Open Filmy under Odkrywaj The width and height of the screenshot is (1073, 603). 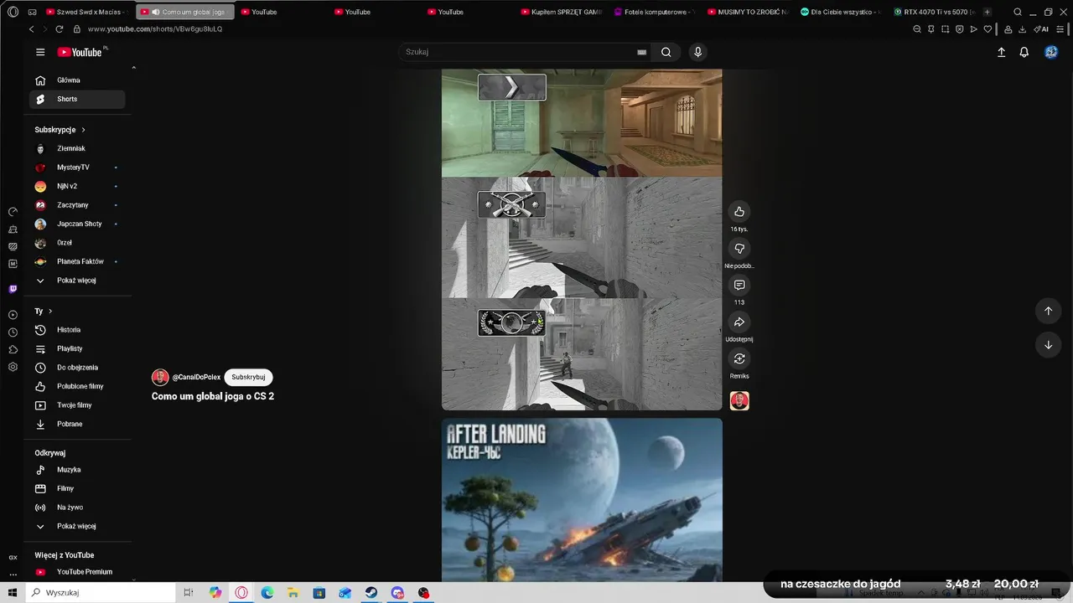(x=77, y=488)
